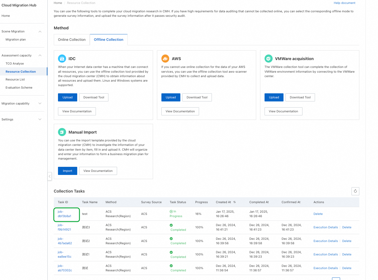The width and height of the screenshot is (378, 280).
Task: Collapse the Scene Migration section
Action: coord(40,32)
